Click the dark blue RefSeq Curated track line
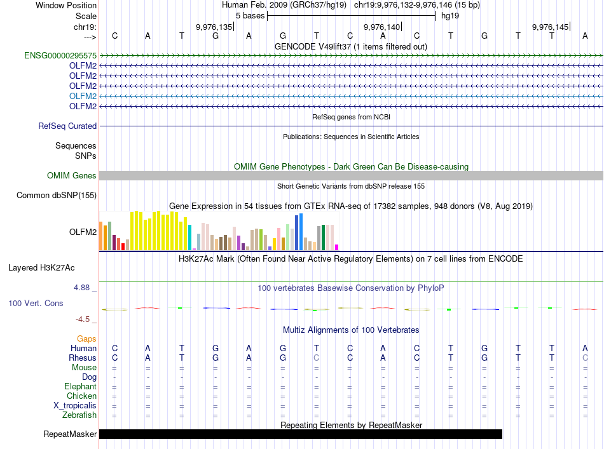Viewport: 604px width, 449px height. click(x=352, y=126)
